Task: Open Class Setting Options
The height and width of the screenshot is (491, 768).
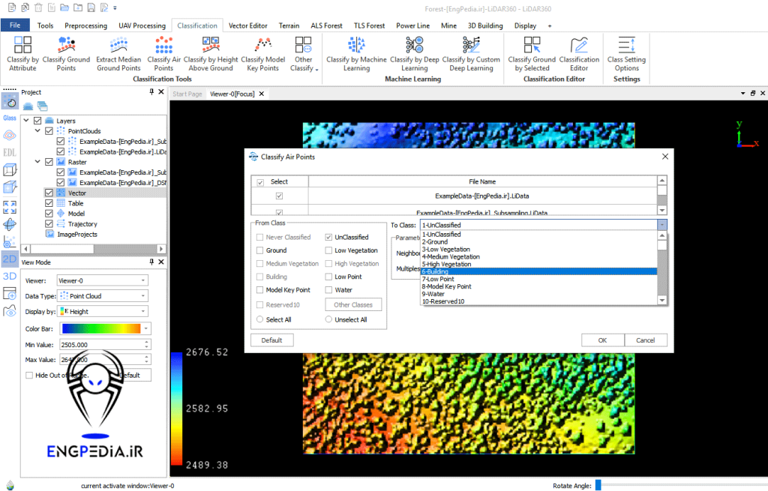Action: [626, 53]
